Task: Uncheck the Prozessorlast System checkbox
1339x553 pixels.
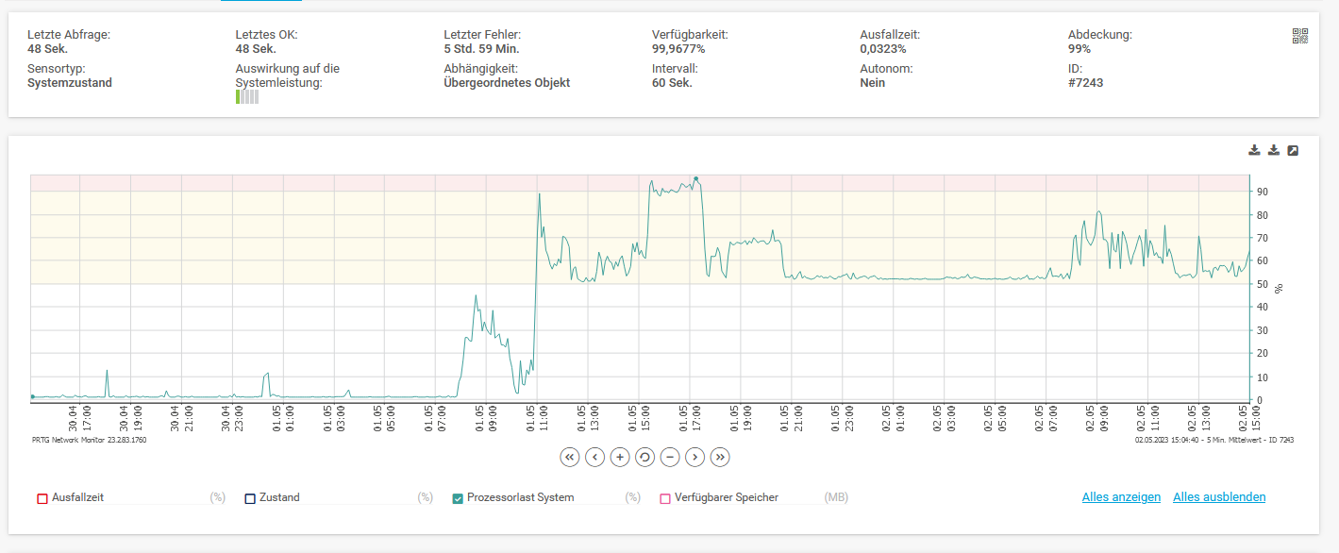Action: (458, 498)
